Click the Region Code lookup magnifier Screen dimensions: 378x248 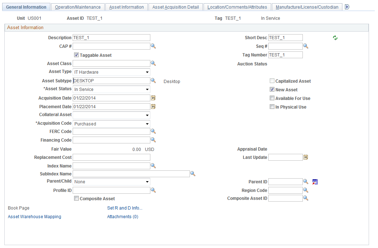[306, 190]
